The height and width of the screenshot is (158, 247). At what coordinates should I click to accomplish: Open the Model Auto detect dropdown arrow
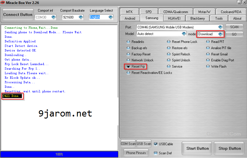pyautogui.click(x=184, y=34)
